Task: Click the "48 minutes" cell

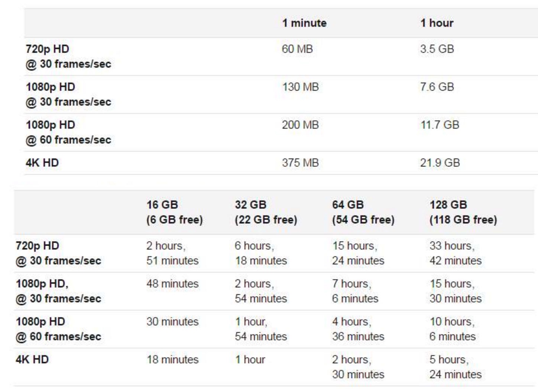Action: coord(172,284)
